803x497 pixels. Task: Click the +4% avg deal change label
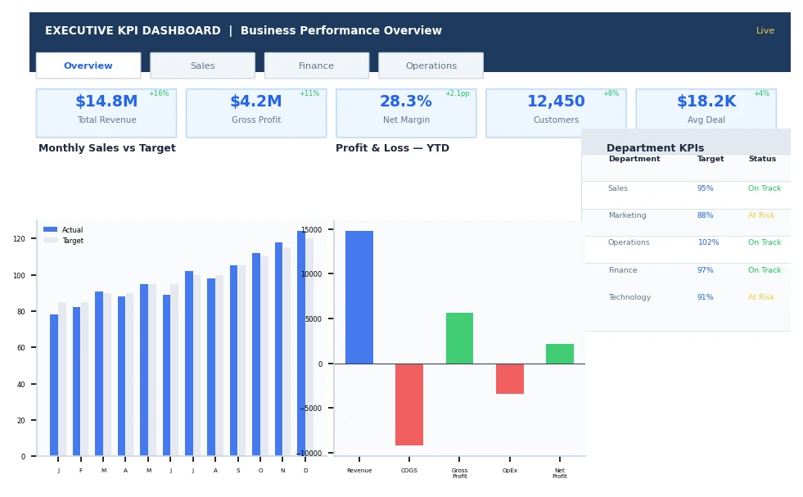coord(761,93)
